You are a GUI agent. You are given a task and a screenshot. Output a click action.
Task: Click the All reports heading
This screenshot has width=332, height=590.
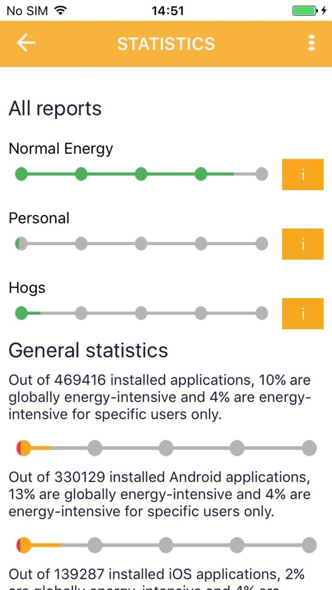tap(55, 109)
